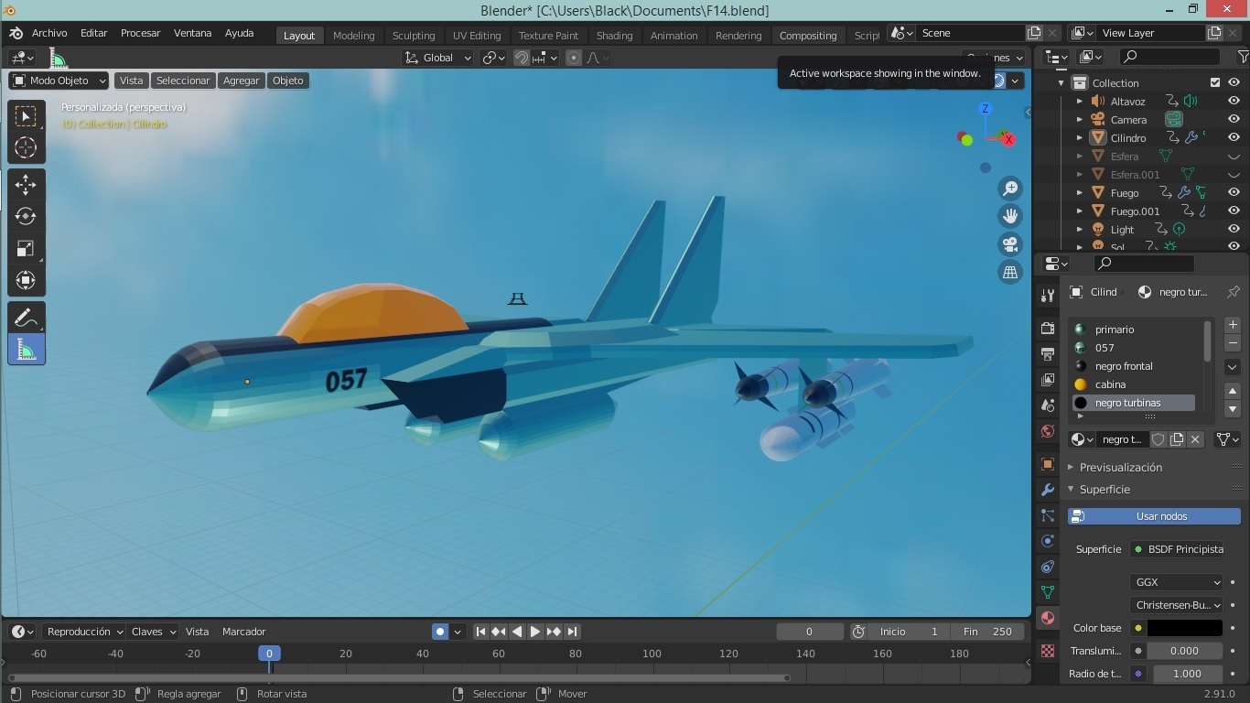Open the Global transform orientation dropdown
The width and height of the screenshot is (1250, 703).
coord(436,57)
